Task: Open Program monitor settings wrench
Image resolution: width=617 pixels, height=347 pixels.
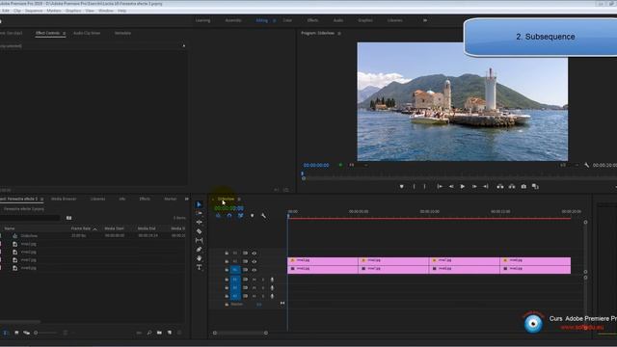Action: 587,165
